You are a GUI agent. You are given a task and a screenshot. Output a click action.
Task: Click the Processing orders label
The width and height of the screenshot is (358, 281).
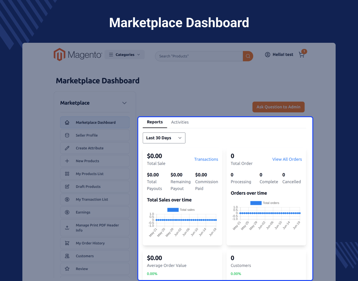point(241,182)
